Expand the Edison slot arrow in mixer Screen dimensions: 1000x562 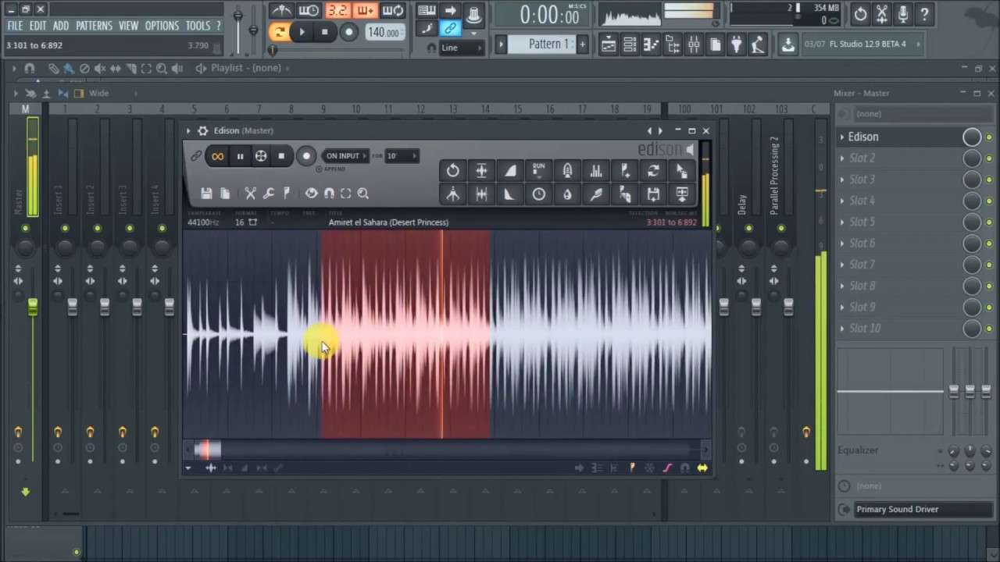[x=842, y=137]
